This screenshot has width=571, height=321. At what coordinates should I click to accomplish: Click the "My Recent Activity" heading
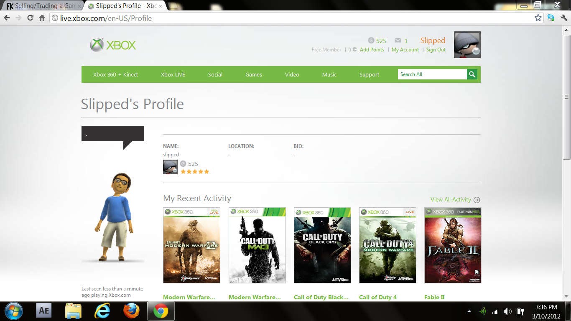click(x=197, y=199)
